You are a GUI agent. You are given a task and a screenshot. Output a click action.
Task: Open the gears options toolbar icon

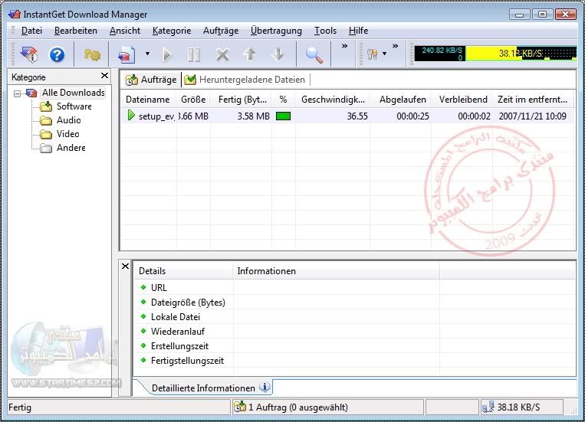point(92,55)
